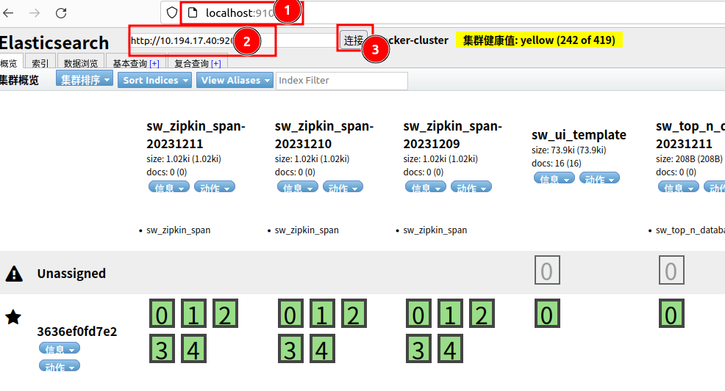Open 动作 menu for sw_zipkin_span-20231211
The width and height of the screenshot is (725, 391).
pos(214,188)
